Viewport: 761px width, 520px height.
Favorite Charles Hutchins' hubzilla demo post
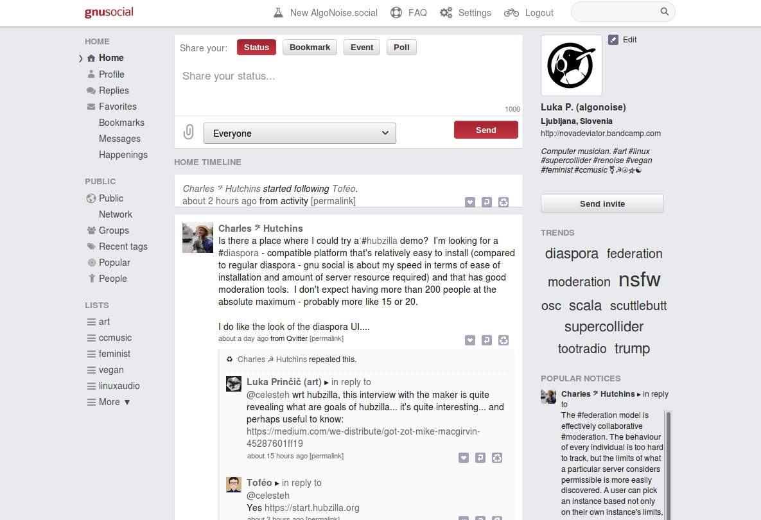pyautogui.click(x=470, y=340)
